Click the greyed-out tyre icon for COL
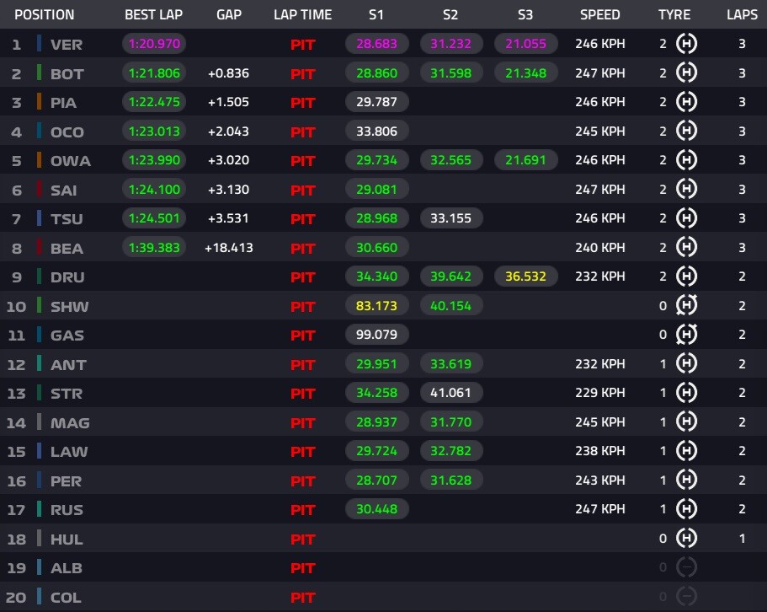This screenshot has height=612, width=767. pyautogui.click(x=686, y=596)
